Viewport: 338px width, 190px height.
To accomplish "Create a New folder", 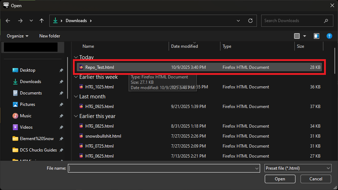I will click(x=50, y=36).
